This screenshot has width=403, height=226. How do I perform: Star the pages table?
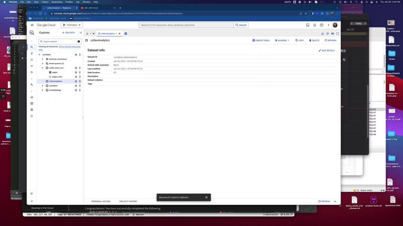pyautogui.click(x=76, y=72)
